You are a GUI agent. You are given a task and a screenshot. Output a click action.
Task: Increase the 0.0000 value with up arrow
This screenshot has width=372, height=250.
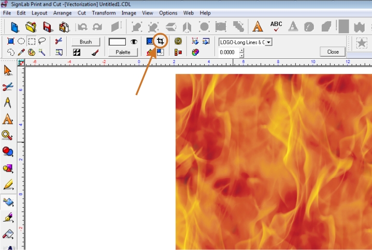point(241,50)
